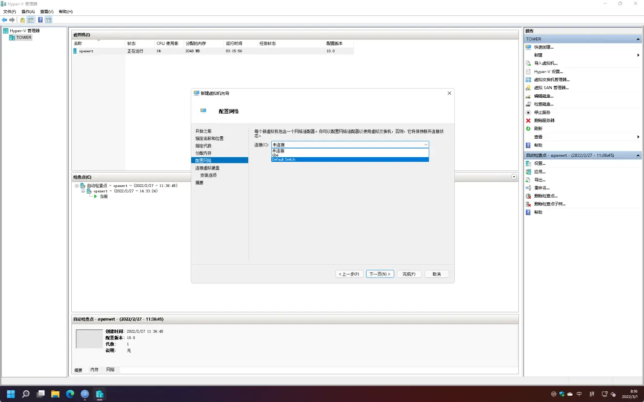The height and width of the screenshot is (402, 644).
Task: Open Hyper-V 设置 in the actions pane
Action: pos(548,72)
